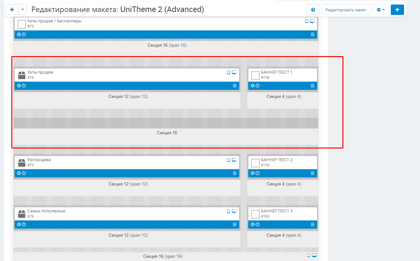The height and width of the screenshot is (261, 420).
Task: Select the БАННЕР ТЕЕСТ 1 title
Action: pyautogui.click(x=277, y=72)
